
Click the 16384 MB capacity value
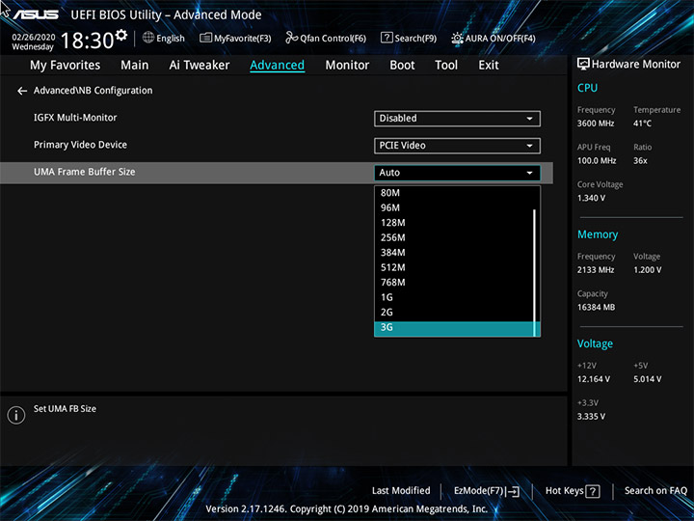pyautogui.click(x=596, y=308)
